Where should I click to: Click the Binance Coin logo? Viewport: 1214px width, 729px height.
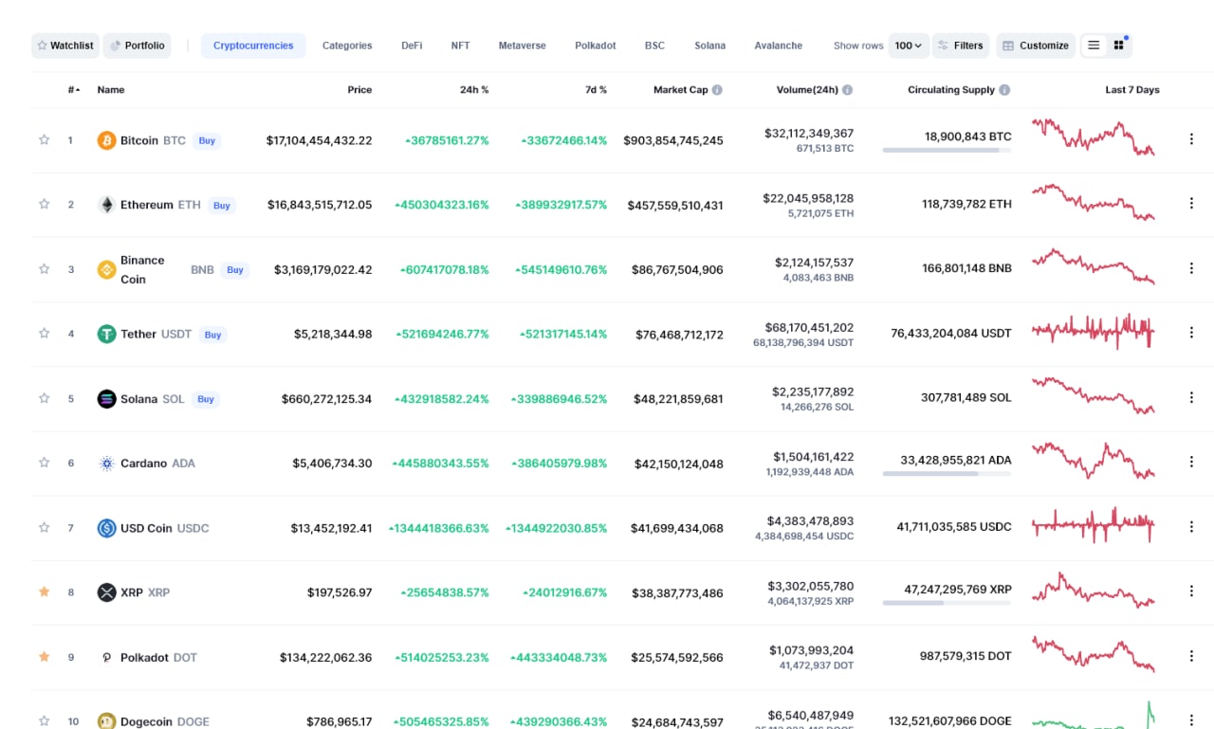point(107,269)
